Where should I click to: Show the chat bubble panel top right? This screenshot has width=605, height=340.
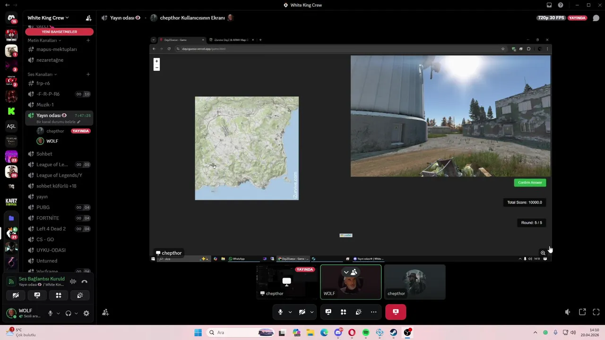(596, 18)
